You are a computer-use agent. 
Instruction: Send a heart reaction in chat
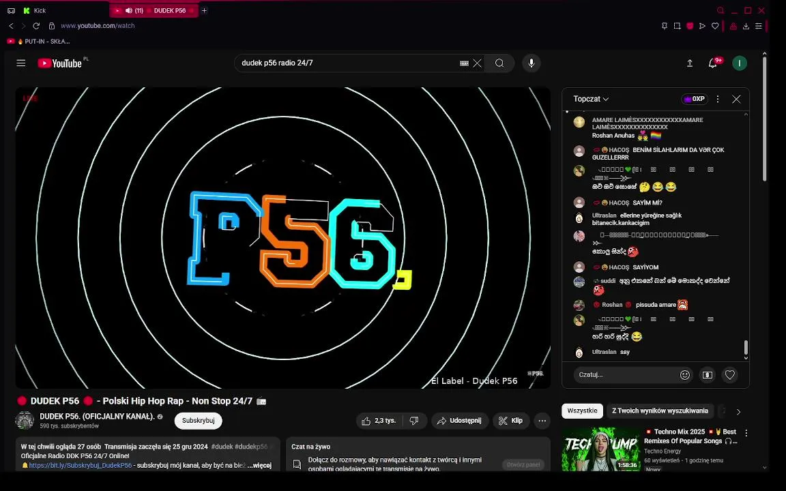tap(730, 375)
